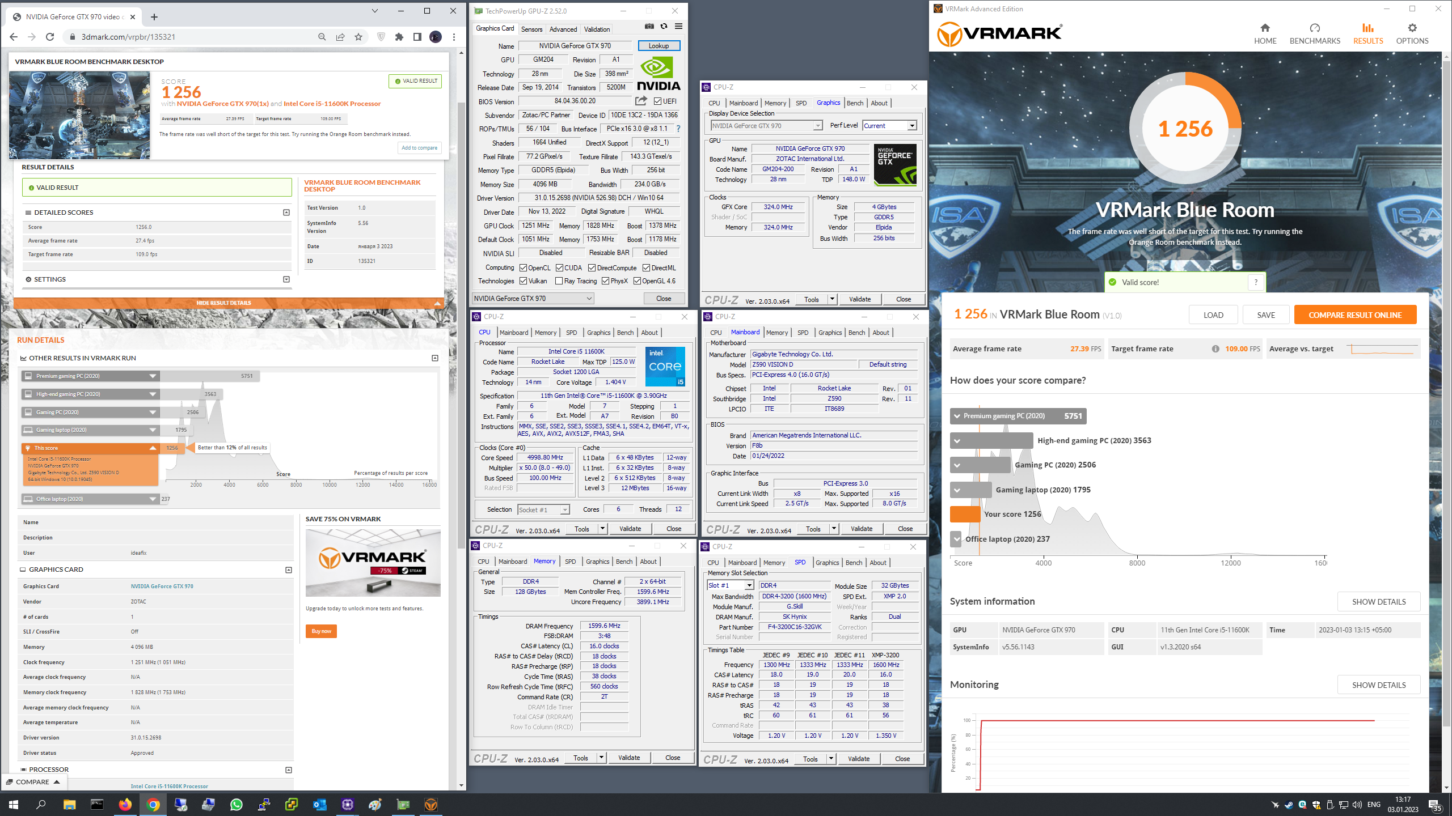Toggle the PhysX checkbox in GPU-Z
Viewport: 1452px width, 816px height.
pos(605,281)
